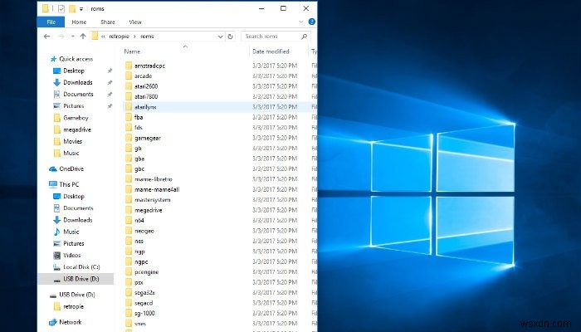Click the search magnifier icon

coord(305,37)
